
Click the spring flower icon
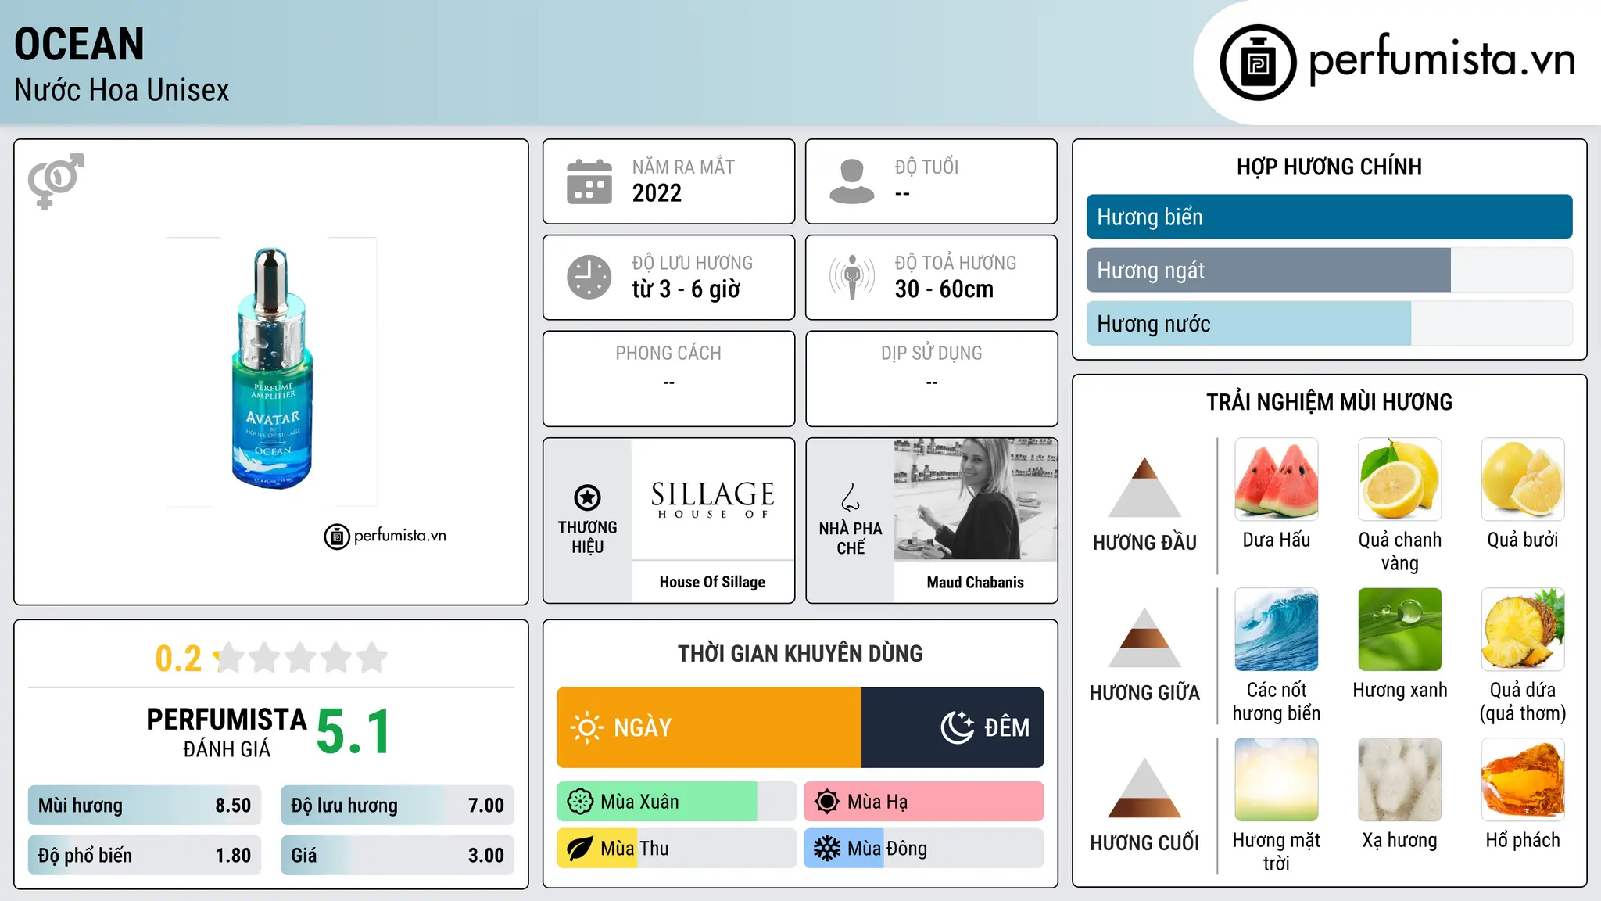click(580, 802)
